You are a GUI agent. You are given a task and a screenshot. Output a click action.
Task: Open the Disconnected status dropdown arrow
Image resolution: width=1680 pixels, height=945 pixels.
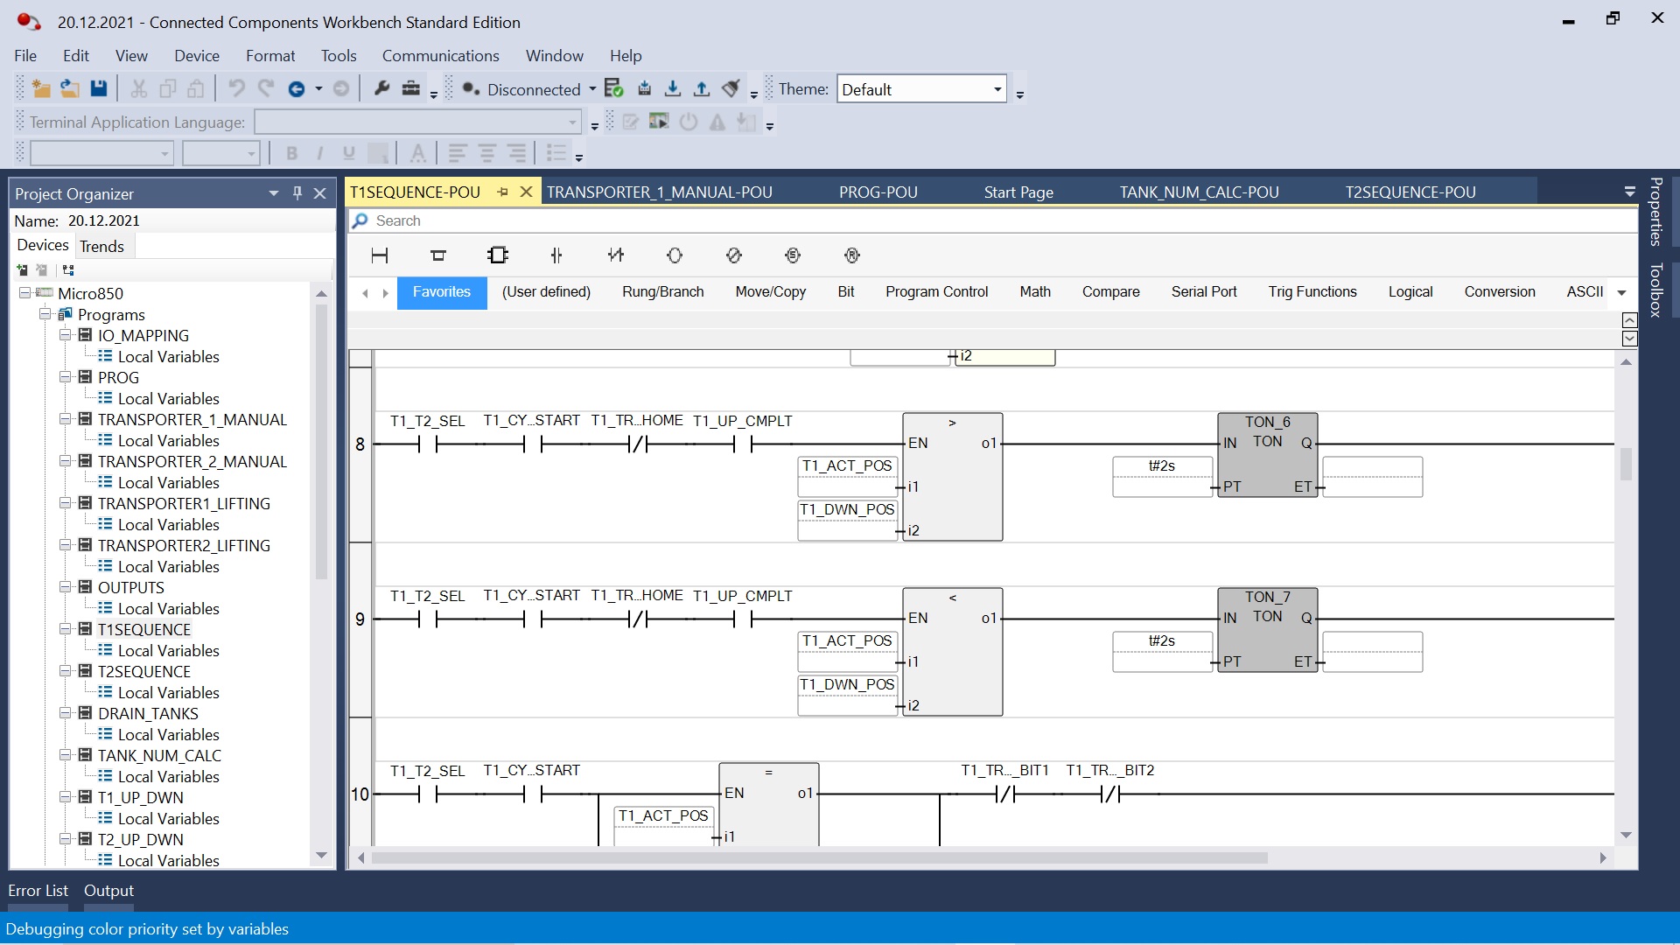592,89
